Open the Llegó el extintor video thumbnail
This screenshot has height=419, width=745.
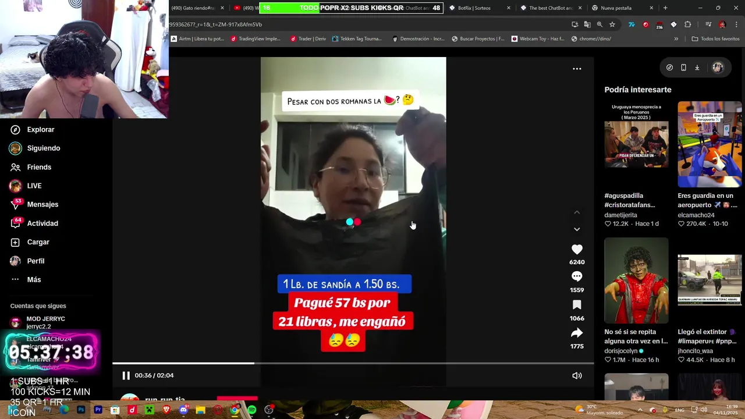pyautogui.click(x=709, y=280)
